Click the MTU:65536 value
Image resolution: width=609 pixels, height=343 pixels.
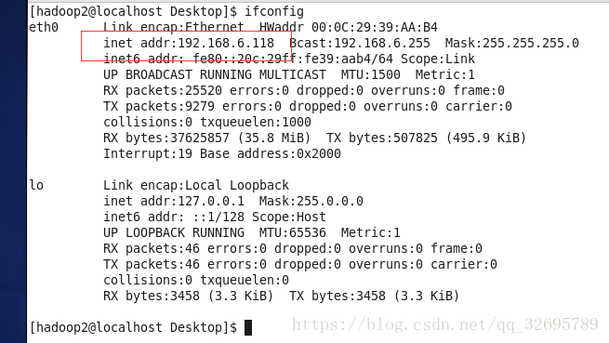tap(293, 232)
